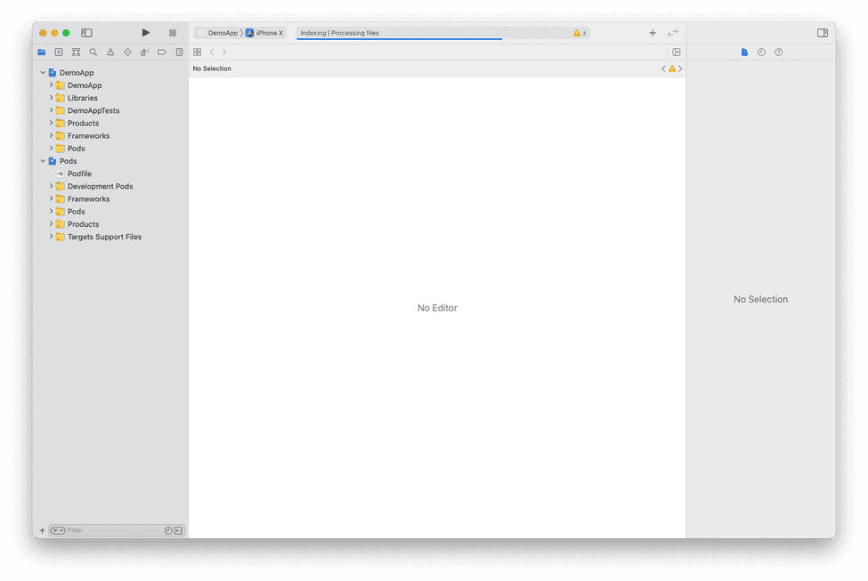868x581 pixels.
Task: Toggle the Inspectors panel visibility
Action: pos(822,32)
